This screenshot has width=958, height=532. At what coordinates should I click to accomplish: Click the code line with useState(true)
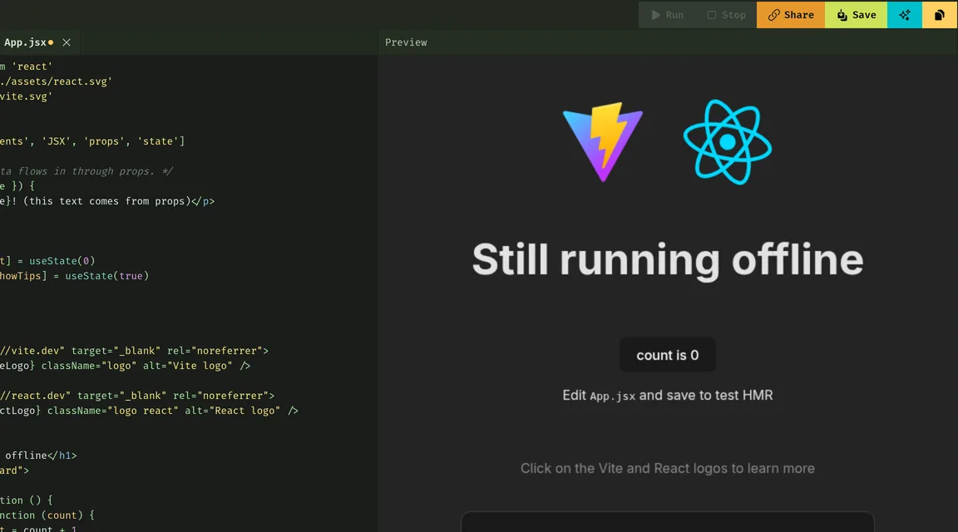75,276
